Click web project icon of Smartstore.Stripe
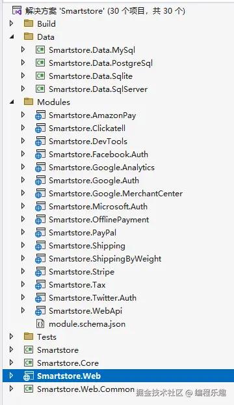Image resolution: width=234 pixels, height=405 pixels. tap(40, 272)
